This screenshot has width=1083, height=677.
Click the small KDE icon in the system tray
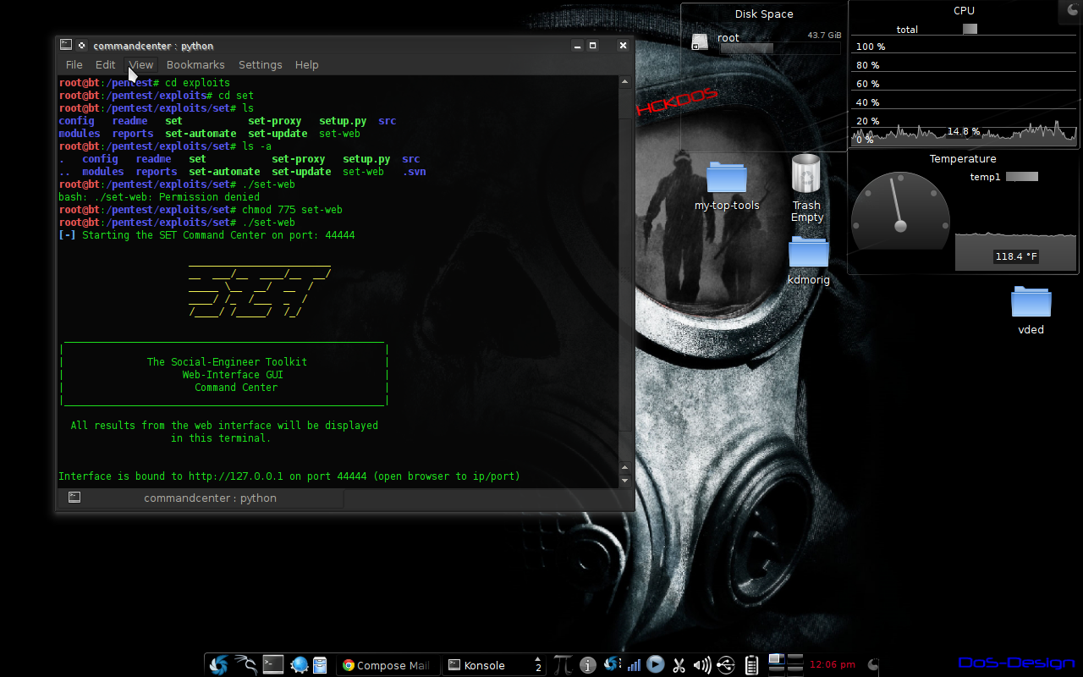[612, 665]
